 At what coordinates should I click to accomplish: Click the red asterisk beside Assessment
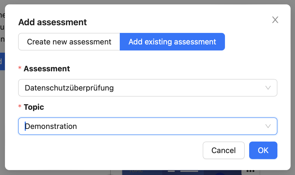point(20,68)
